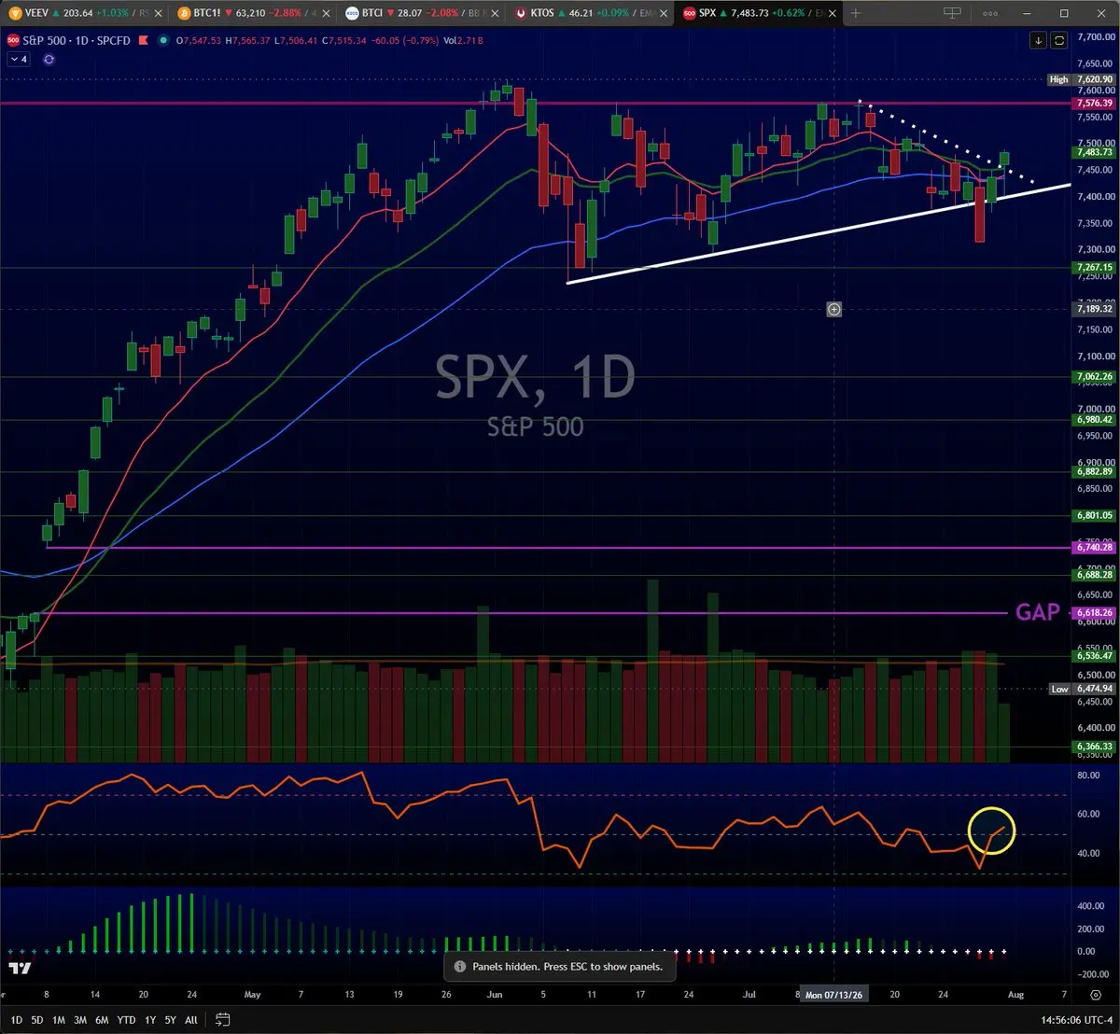Click the purple refresh indicator icon in legend
The image size is (1120, 1034).
pos(49,59)
